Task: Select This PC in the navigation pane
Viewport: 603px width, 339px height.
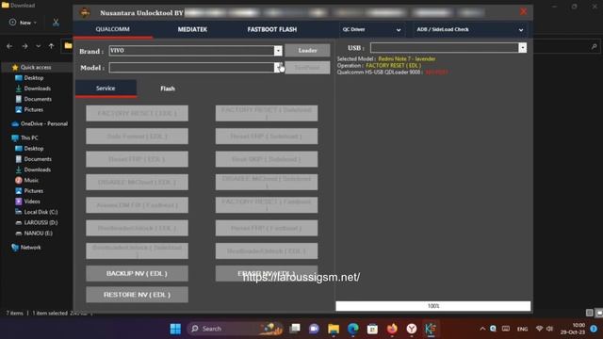Action: (x=25, y=137)
